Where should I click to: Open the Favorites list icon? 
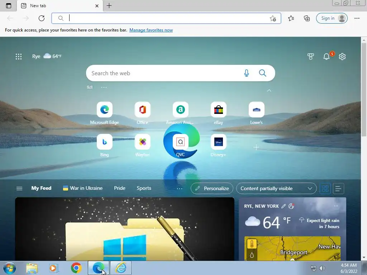click(x=291, y=18)
